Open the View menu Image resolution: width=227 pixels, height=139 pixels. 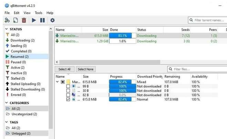coord(27,13)
